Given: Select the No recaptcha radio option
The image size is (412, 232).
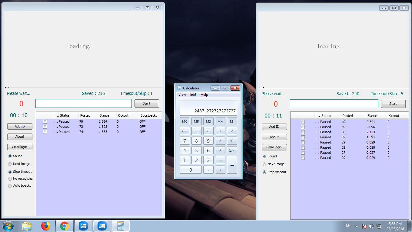Looking at the screenshot, I should [x=10, y=179].
